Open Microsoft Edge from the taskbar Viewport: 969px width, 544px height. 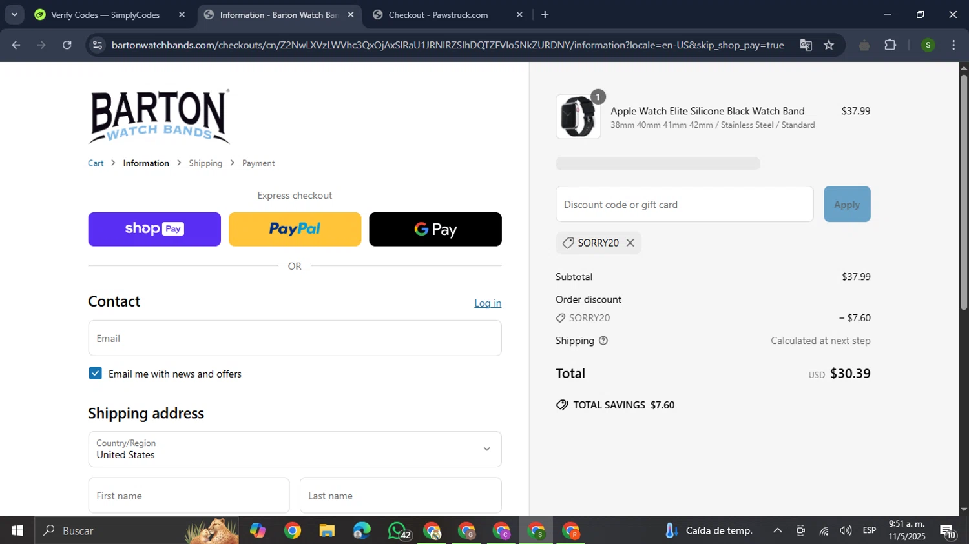[362, 530]
